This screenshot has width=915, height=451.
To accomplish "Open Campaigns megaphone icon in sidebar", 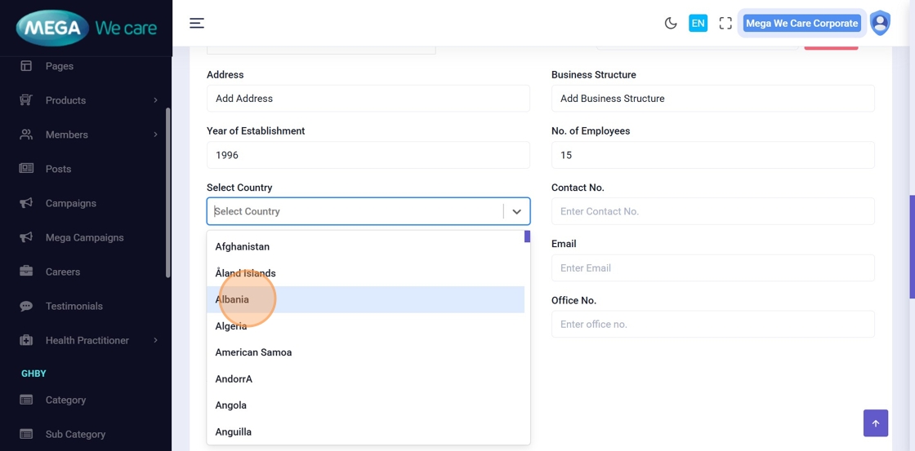I will [x=26, y=203].
